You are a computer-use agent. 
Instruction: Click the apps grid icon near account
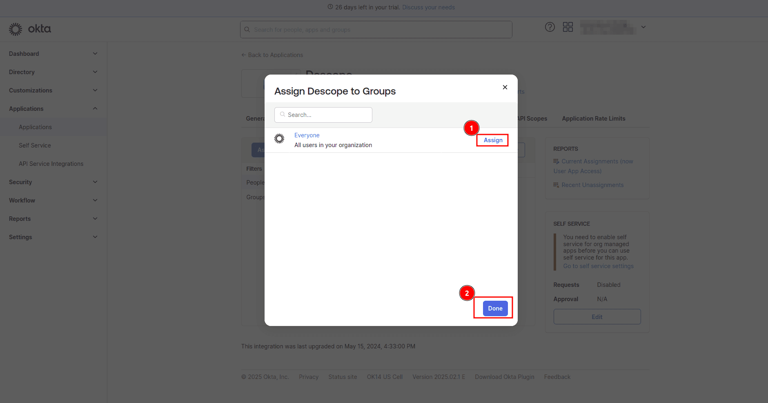click(568, 27)
